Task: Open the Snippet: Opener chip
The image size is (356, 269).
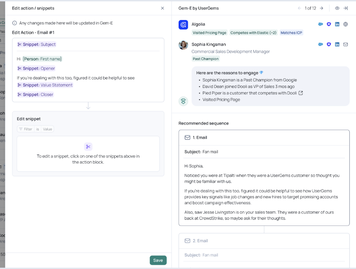Action: coord(36,68)
